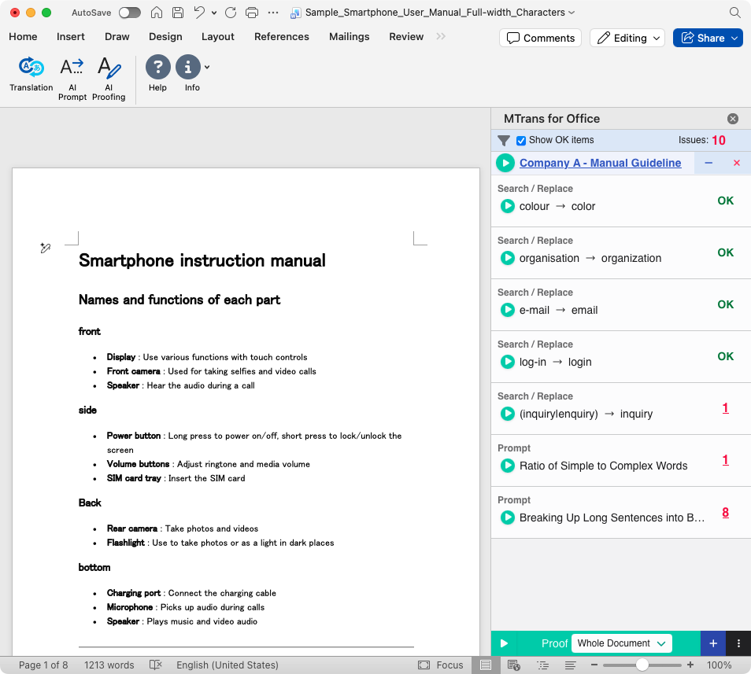Launch the AI Proofing tool
This screenshot has height=674, width=751.
tap(109, 68)
